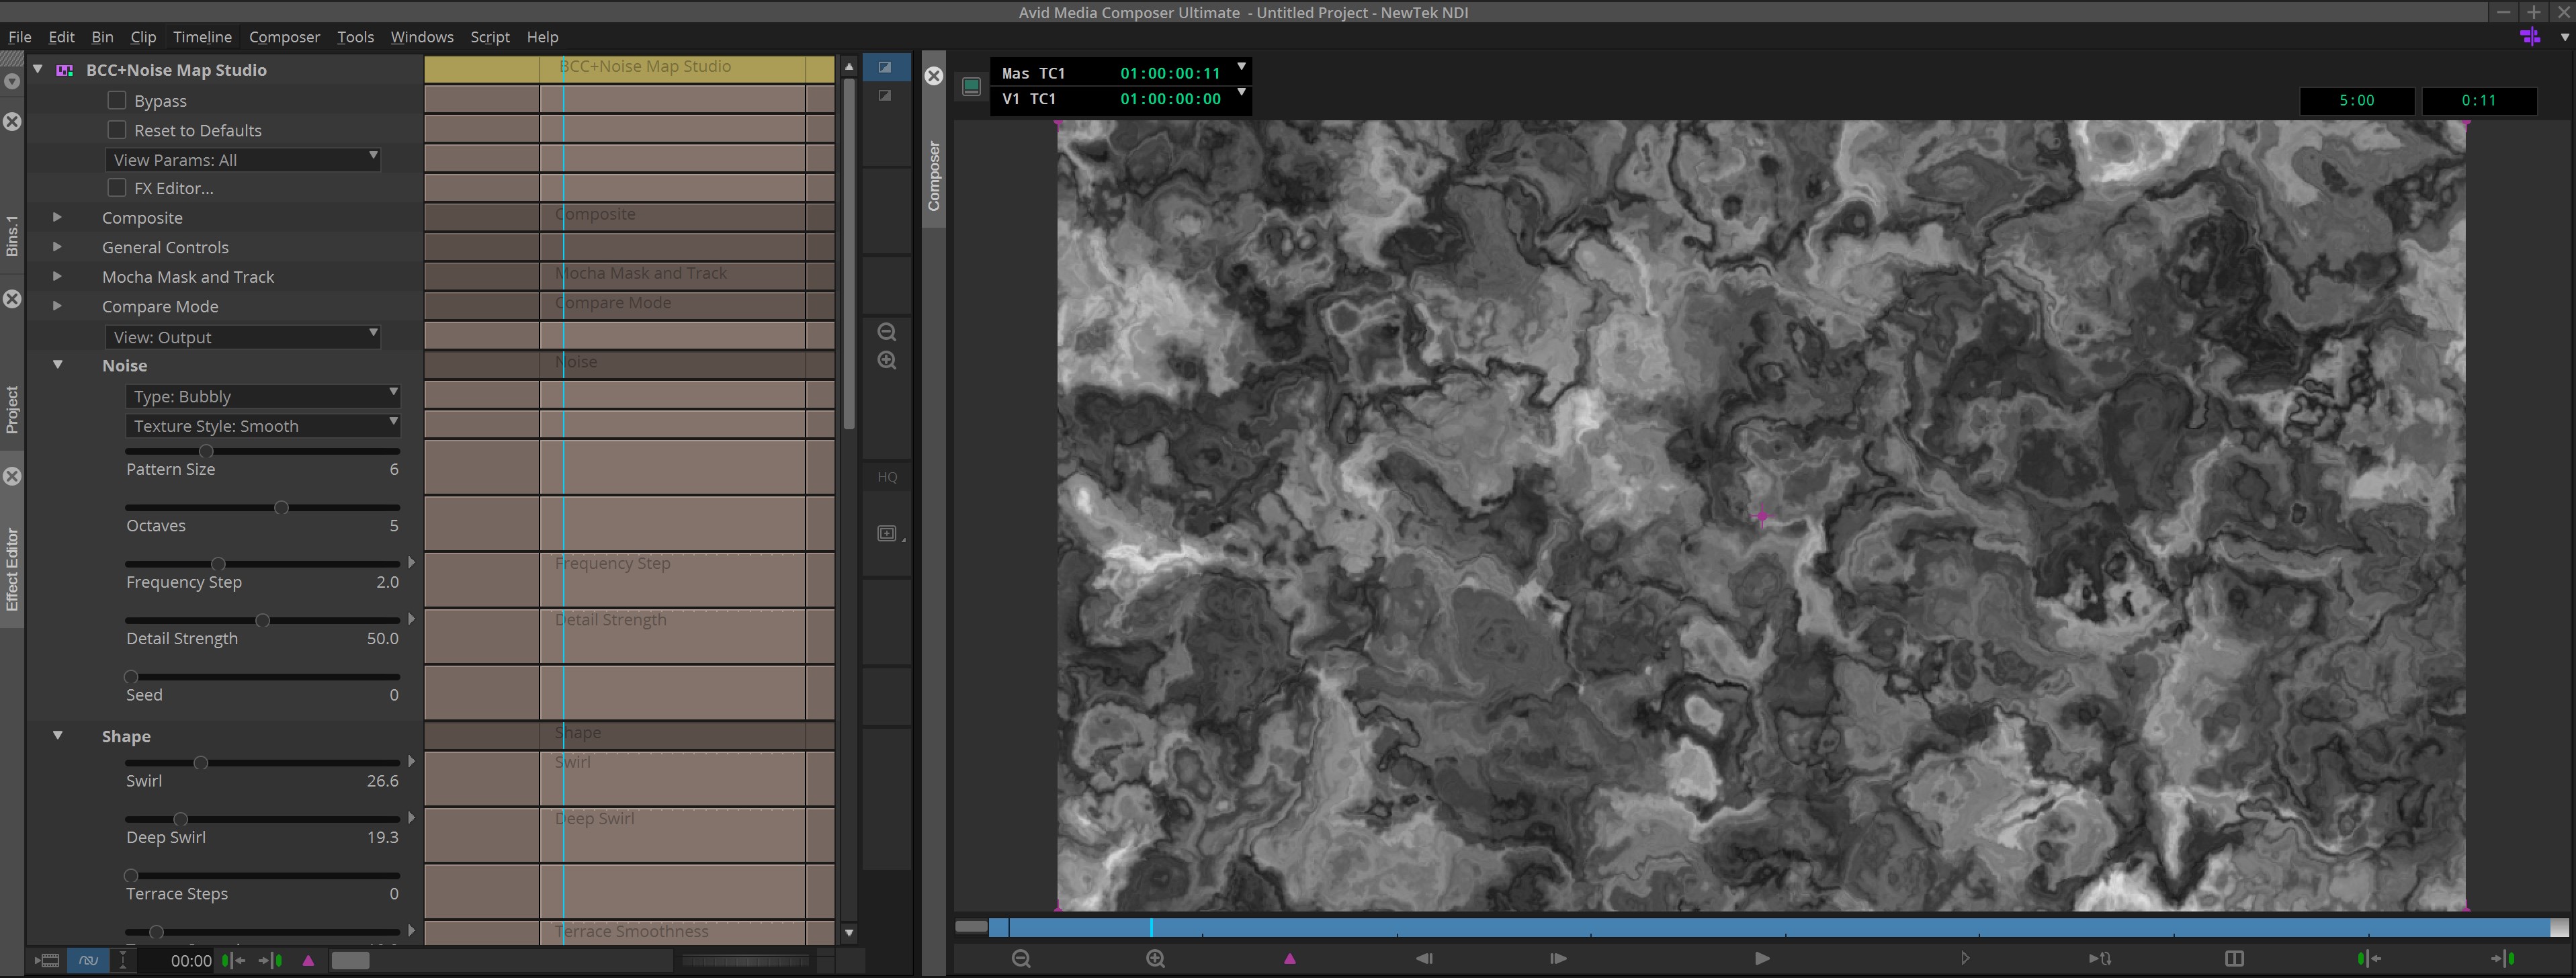Open the Clip menu
Image resolution: width=2576 pixels, height=978 pixels.
(x=143, y=37)
